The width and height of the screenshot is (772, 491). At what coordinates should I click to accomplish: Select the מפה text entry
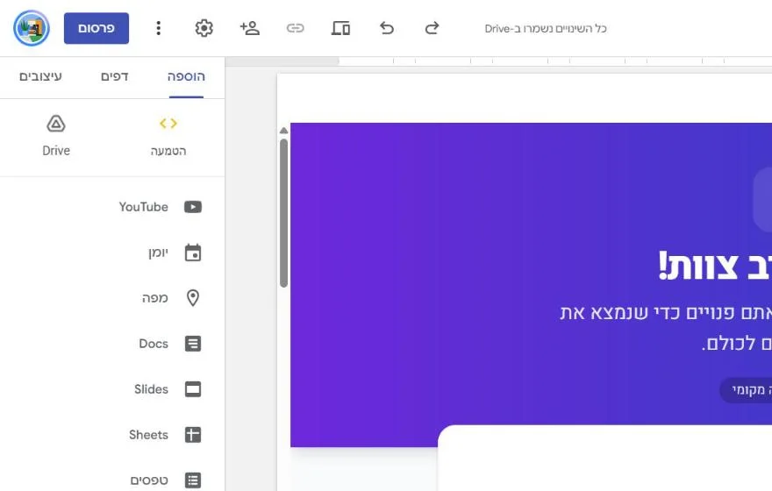(155, 297)
